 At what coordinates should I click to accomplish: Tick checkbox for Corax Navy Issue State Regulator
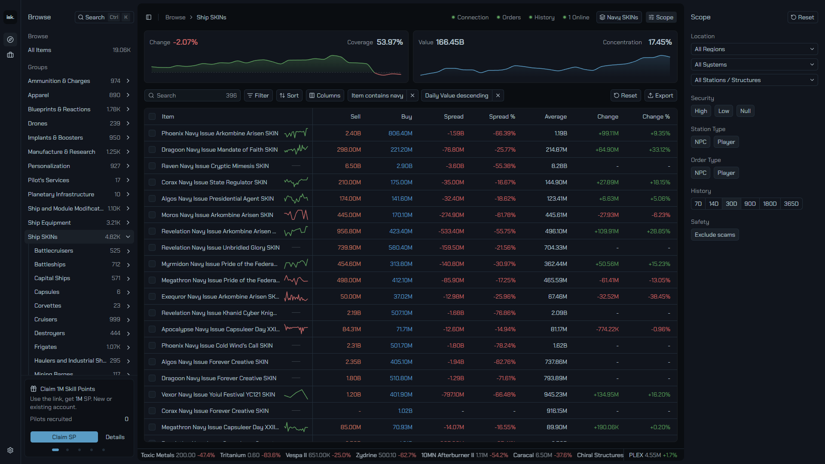click(x=152, y=182)
